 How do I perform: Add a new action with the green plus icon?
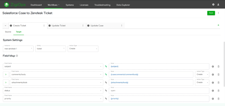tap(218, 25)
